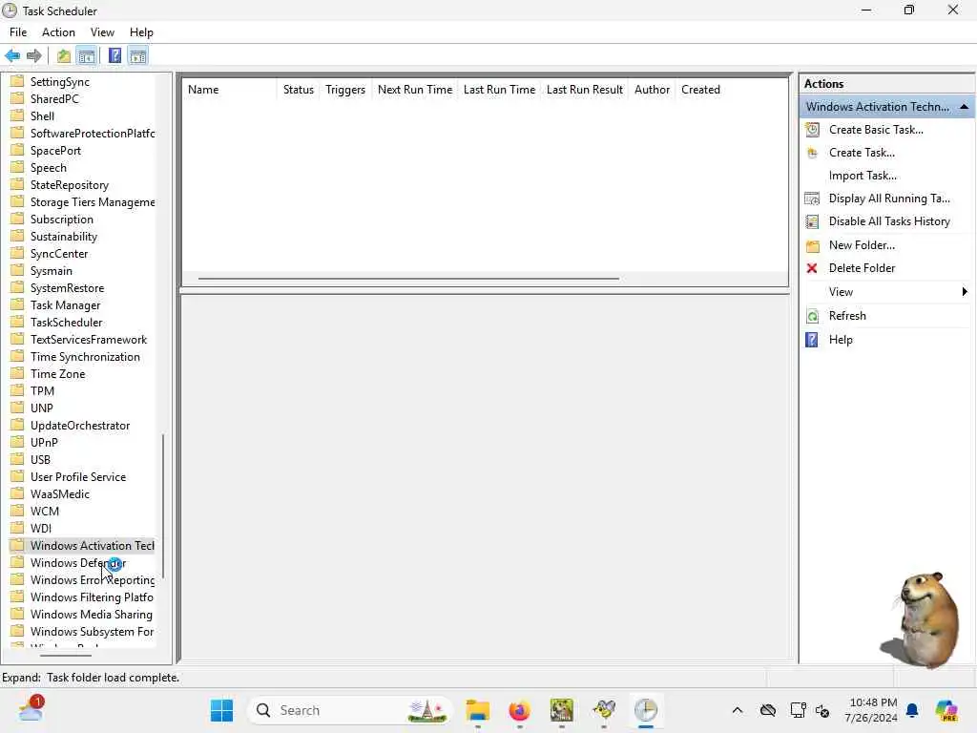Viewport: 977px width, 733px height.
Task: Open the Action menu
Action: tap(58, 32)
